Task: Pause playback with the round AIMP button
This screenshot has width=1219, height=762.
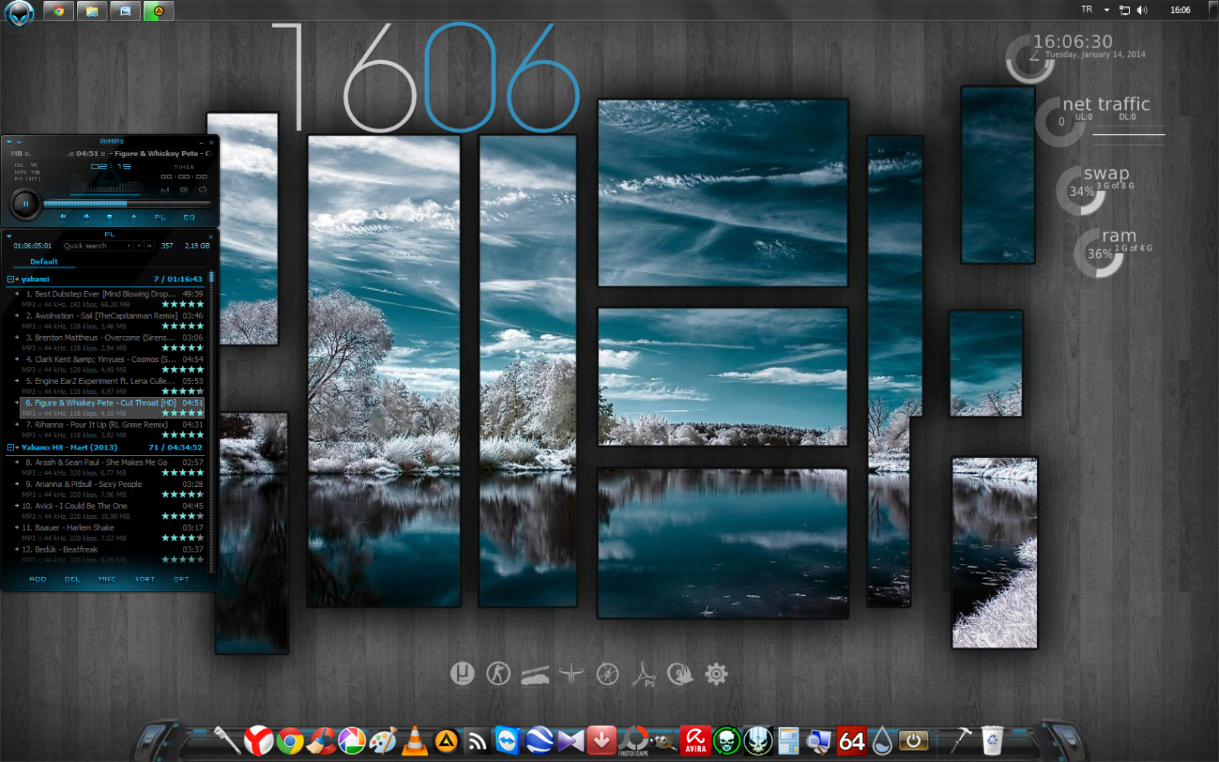Action: tap(25, 204)
